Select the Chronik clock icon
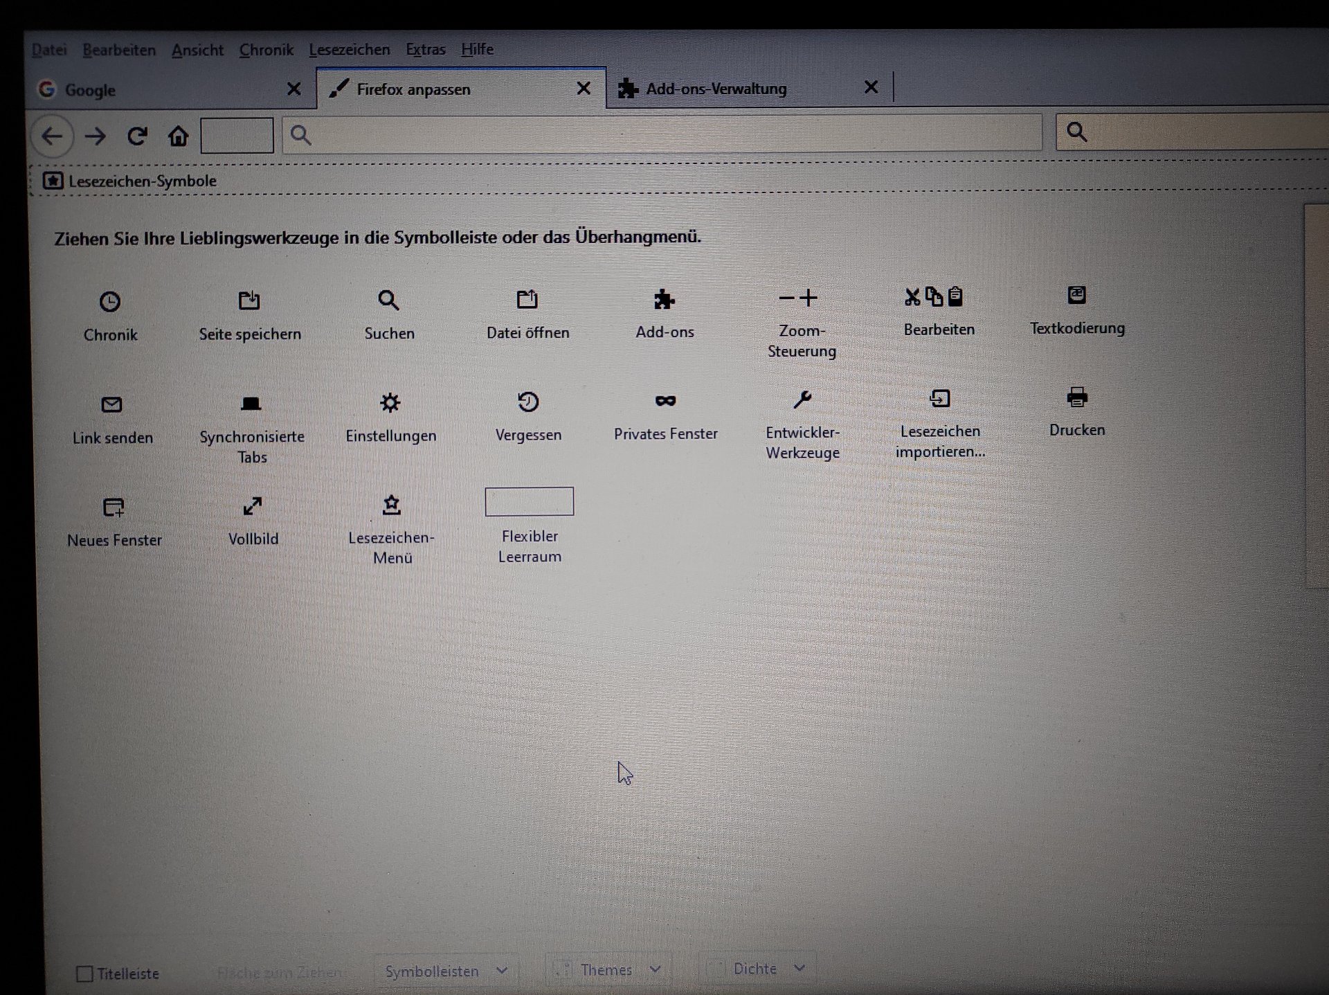 110,302
